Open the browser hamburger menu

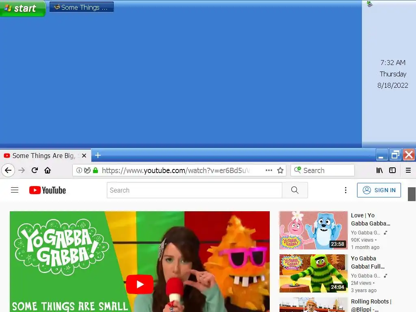[408, 170]
